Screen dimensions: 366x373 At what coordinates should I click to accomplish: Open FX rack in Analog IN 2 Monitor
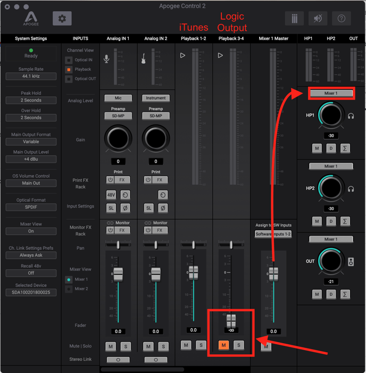click(x=160, y=230)
